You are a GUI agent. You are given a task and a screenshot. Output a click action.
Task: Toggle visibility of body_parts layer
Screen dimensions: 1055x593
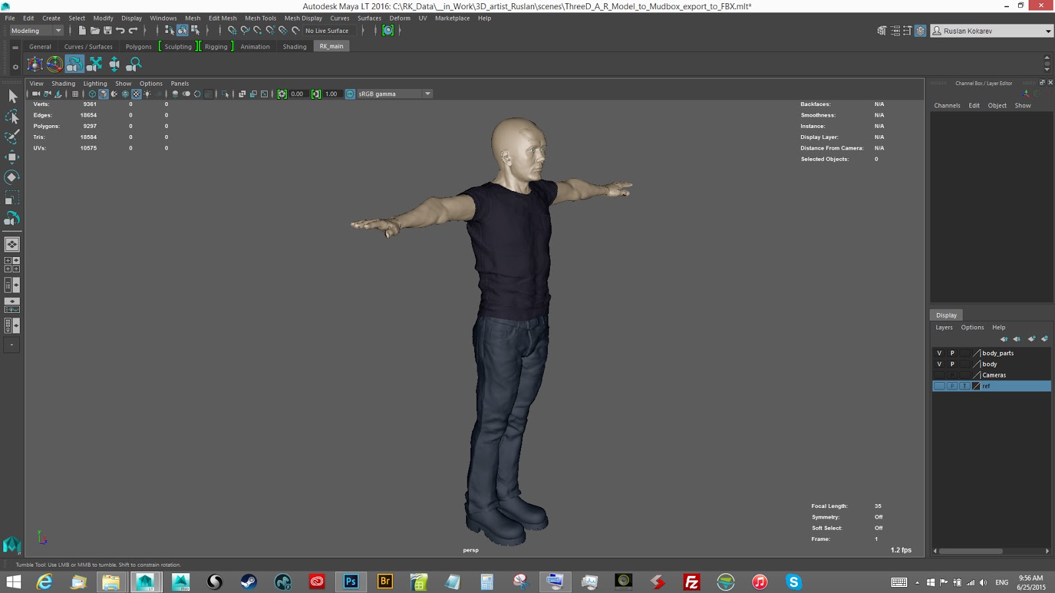coord(939,353)
